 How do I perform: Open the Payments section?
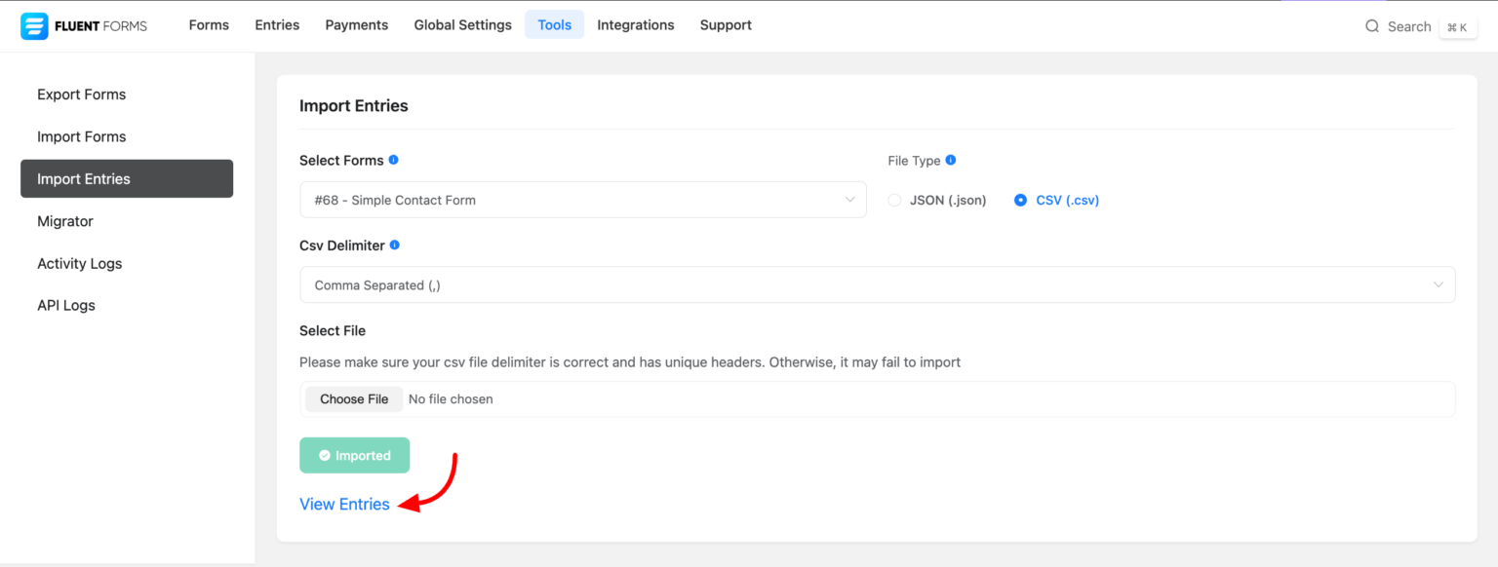[356, 24]
